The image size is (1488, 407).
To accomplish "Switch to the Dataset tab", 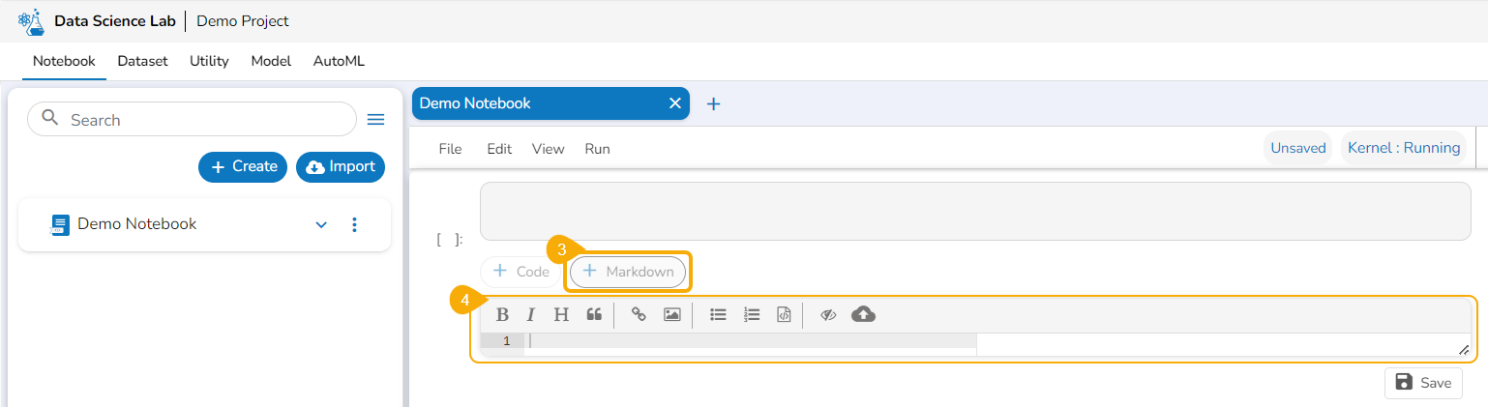I will pyautogui.click(x=142, y=61).
